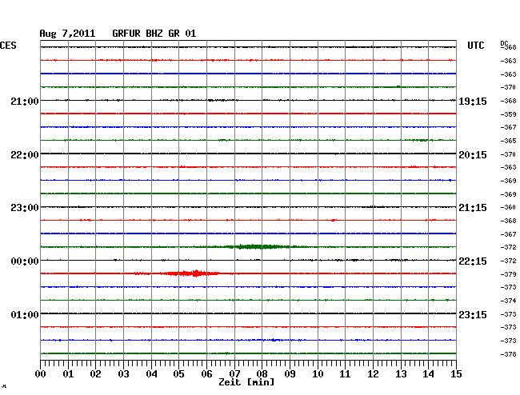This screenshot has height=395, width=520.
Task: Select the "01:00" local time label
Action: pos(25,314)
